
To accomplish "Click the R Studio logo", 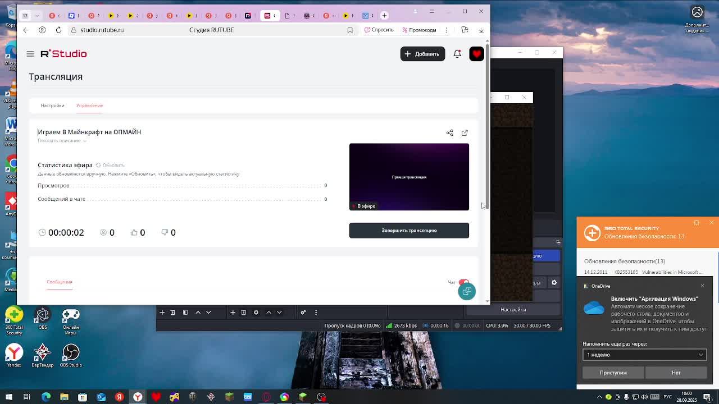I will point(63,54).
